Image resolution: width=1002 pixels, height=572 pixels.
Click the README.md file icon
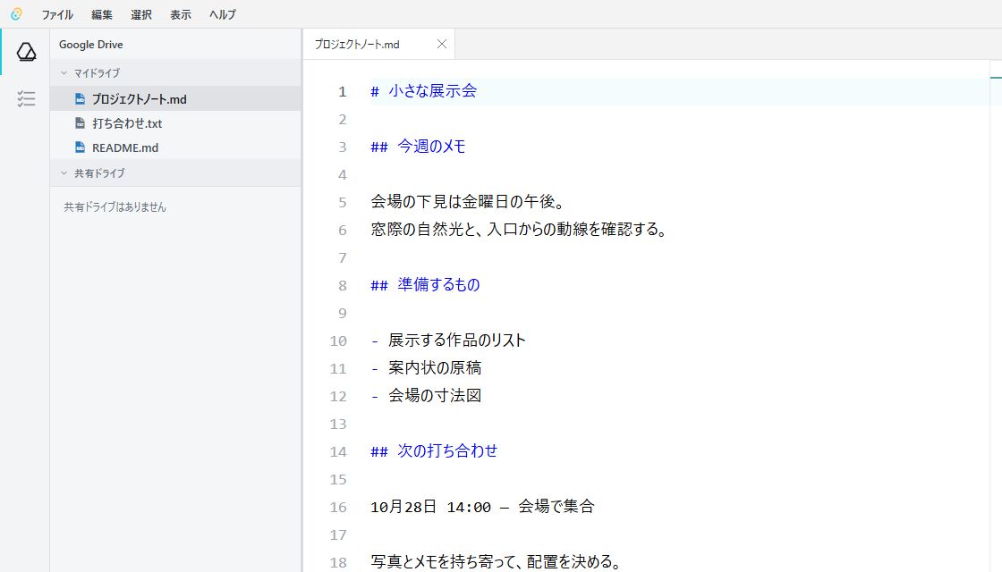[x=80, y=147]
